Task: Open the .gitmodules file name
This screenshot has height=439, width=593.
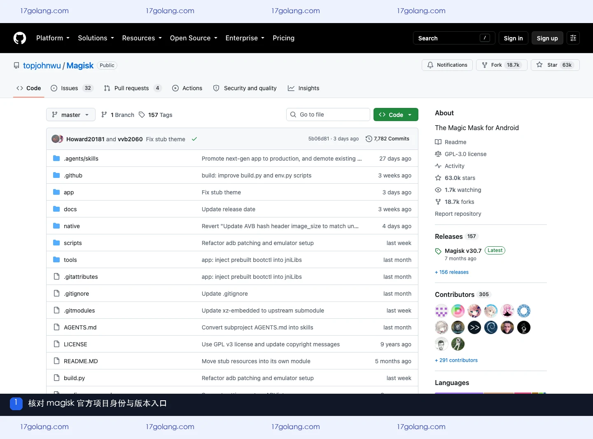Action: click(79, 311)
